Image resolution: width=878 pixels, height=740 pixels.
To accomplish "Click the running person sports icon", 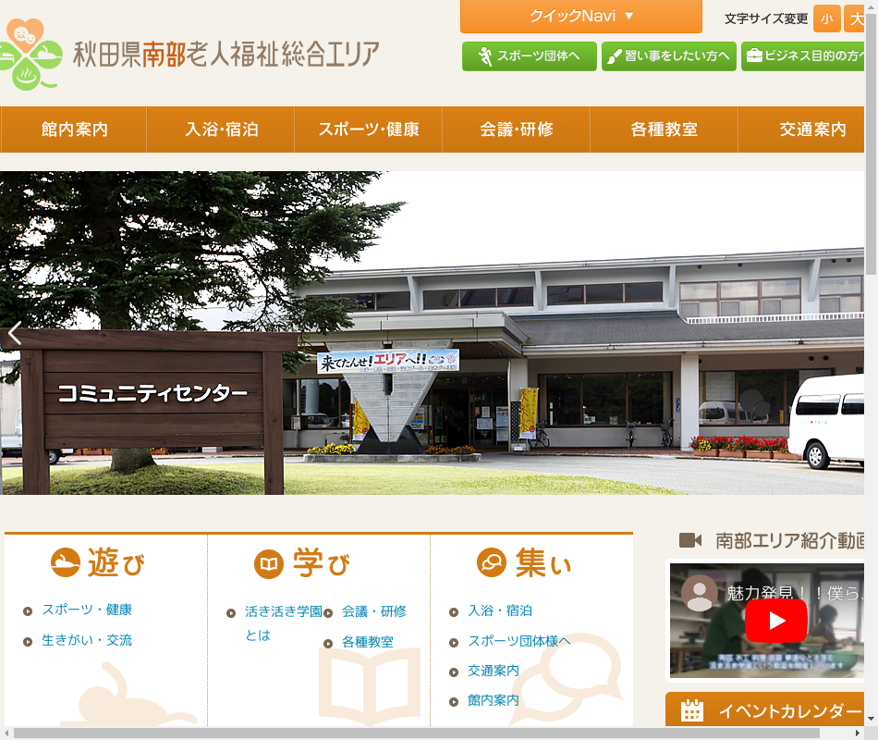I will (x=484, y=56).
